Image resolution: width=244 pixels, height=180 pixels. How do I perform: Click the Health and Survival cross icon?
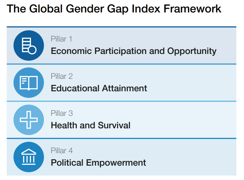(29, 120)
